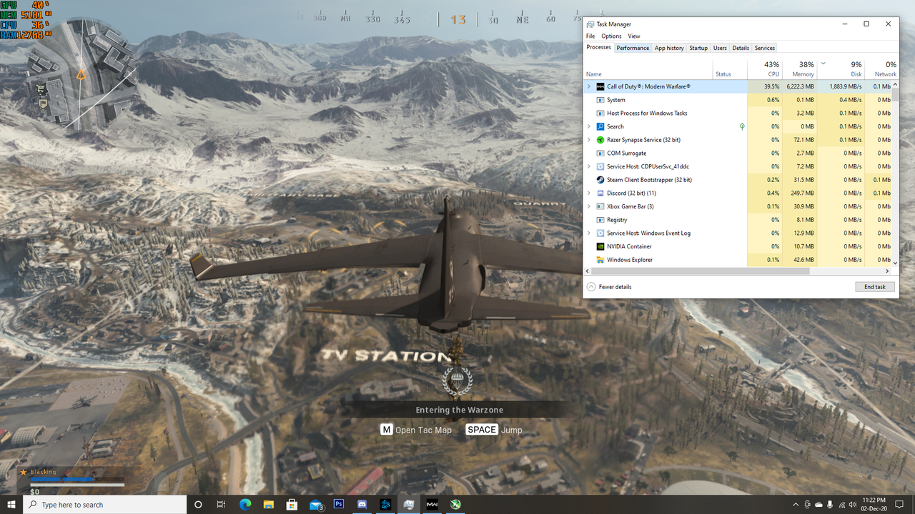Sort processes by Name column header

coord(648,69)
